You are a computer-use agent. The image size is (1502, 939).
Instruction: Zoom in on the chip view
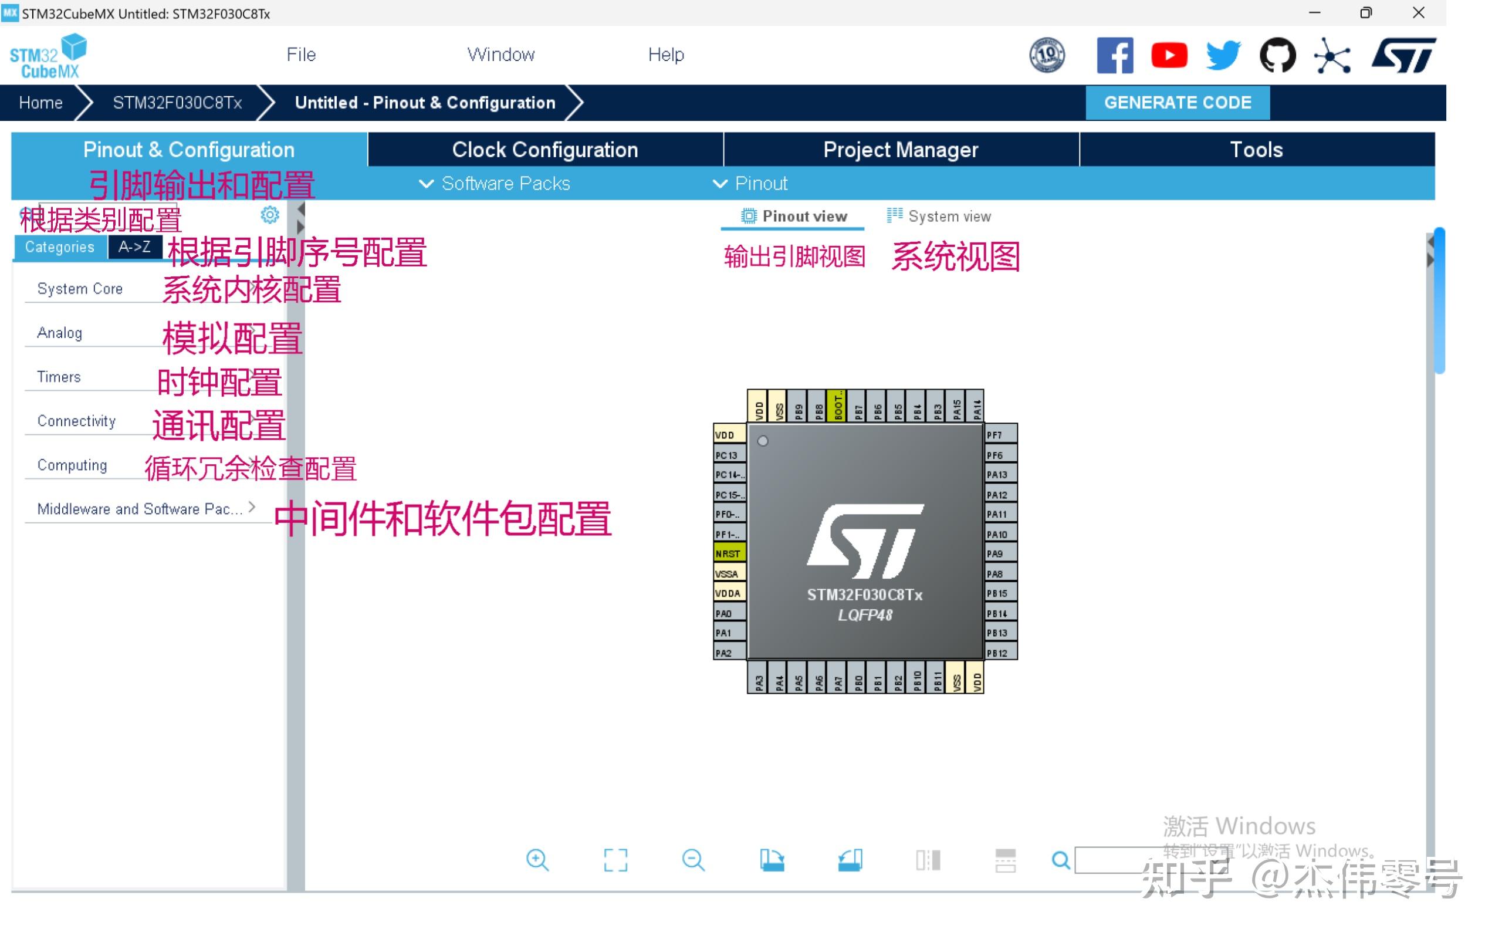coord(537,860)
